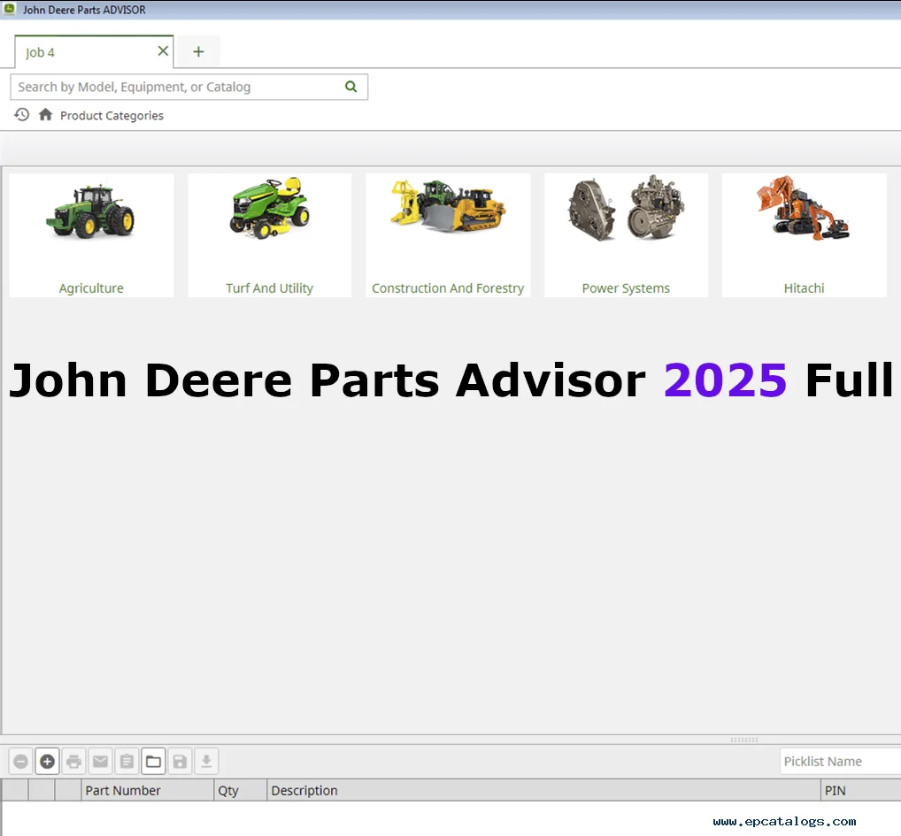Click the search input field
This screenshot has width=901, height=836.
177,87
